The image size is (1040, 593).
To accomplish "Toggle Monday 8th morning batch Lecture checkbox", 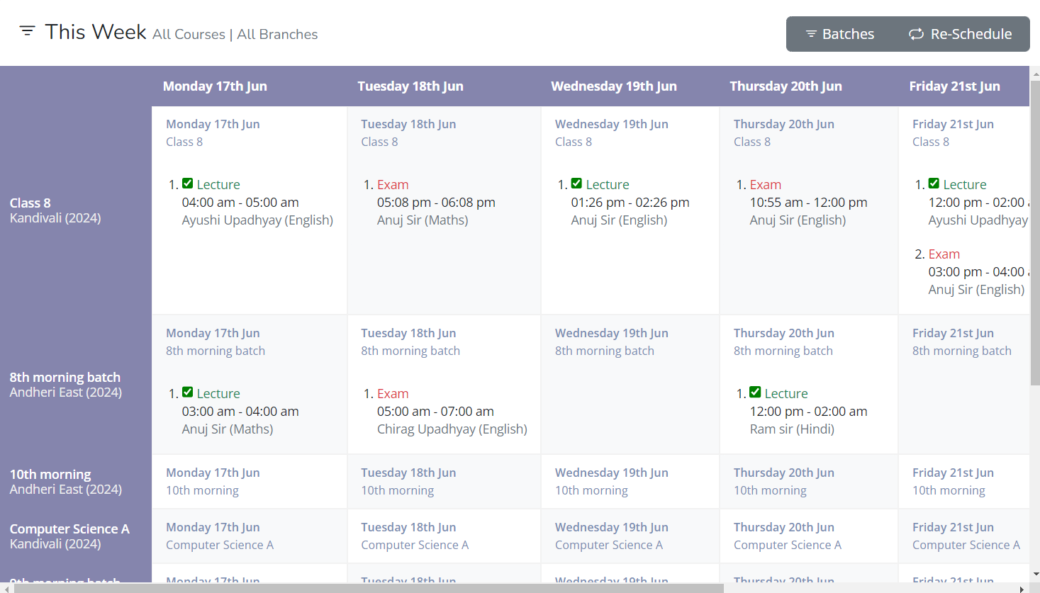I will [x=188, y=392].
